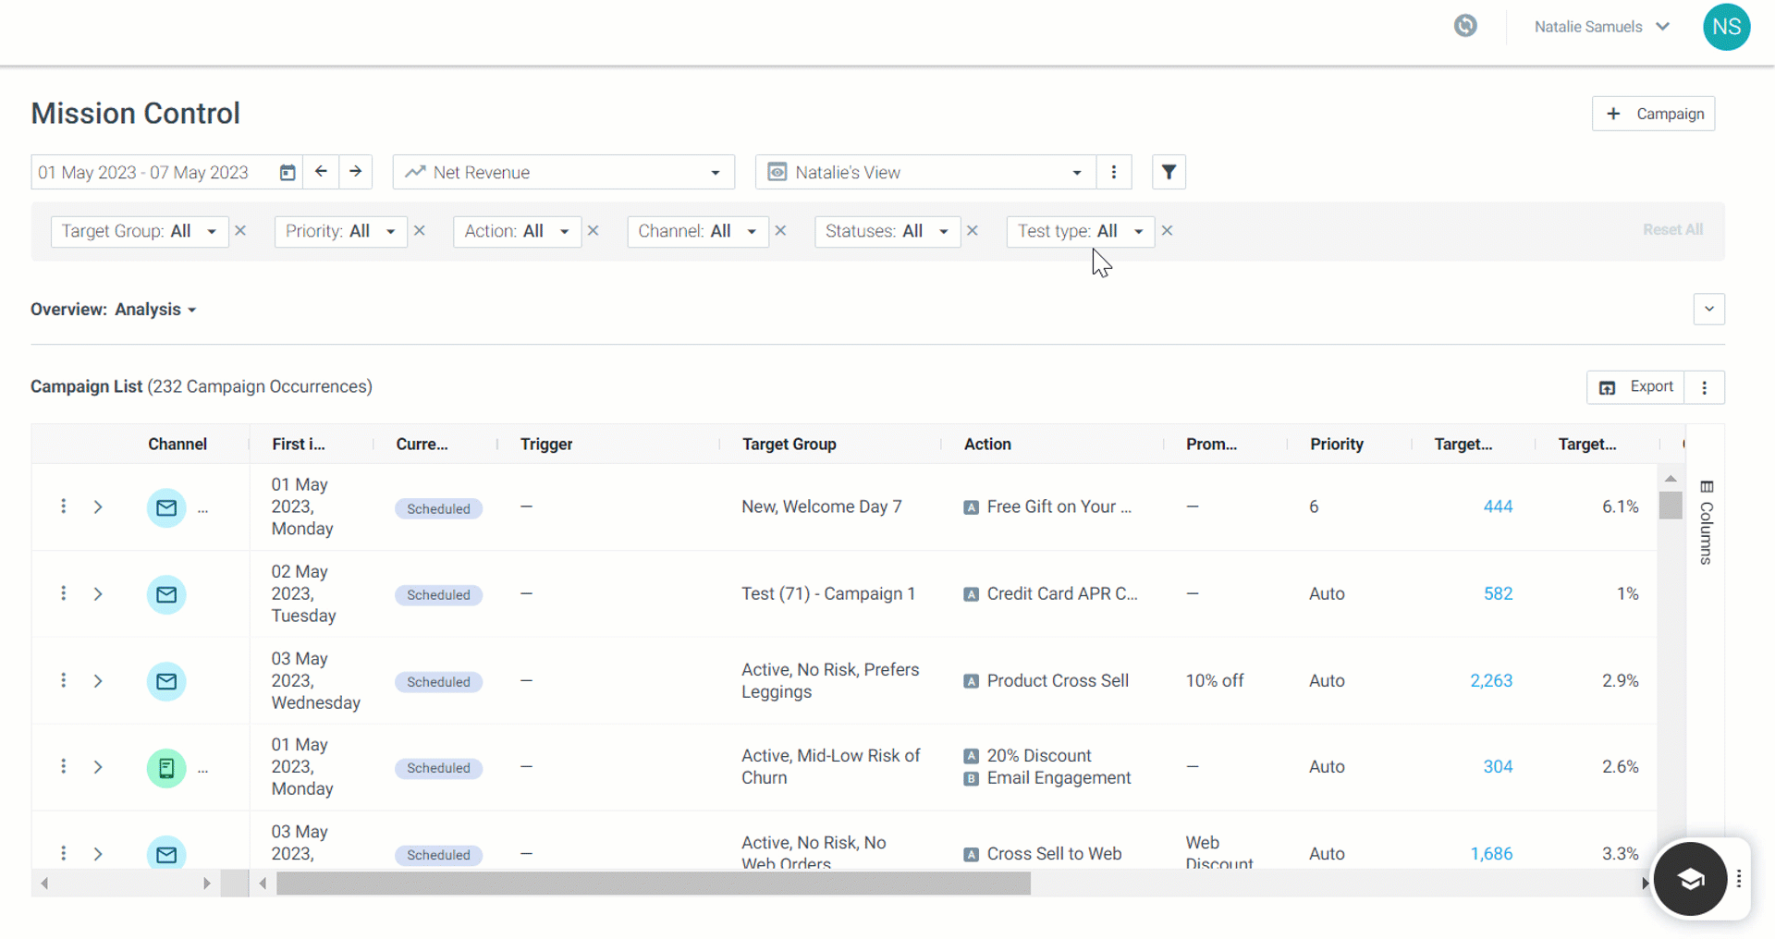This screenshot has height=939, width=1775.
Task: Open the Columns side panel
Action: [1707, 523]
